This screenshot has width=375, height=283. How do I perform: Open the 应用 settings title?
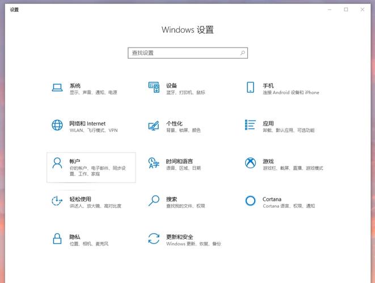268,123
